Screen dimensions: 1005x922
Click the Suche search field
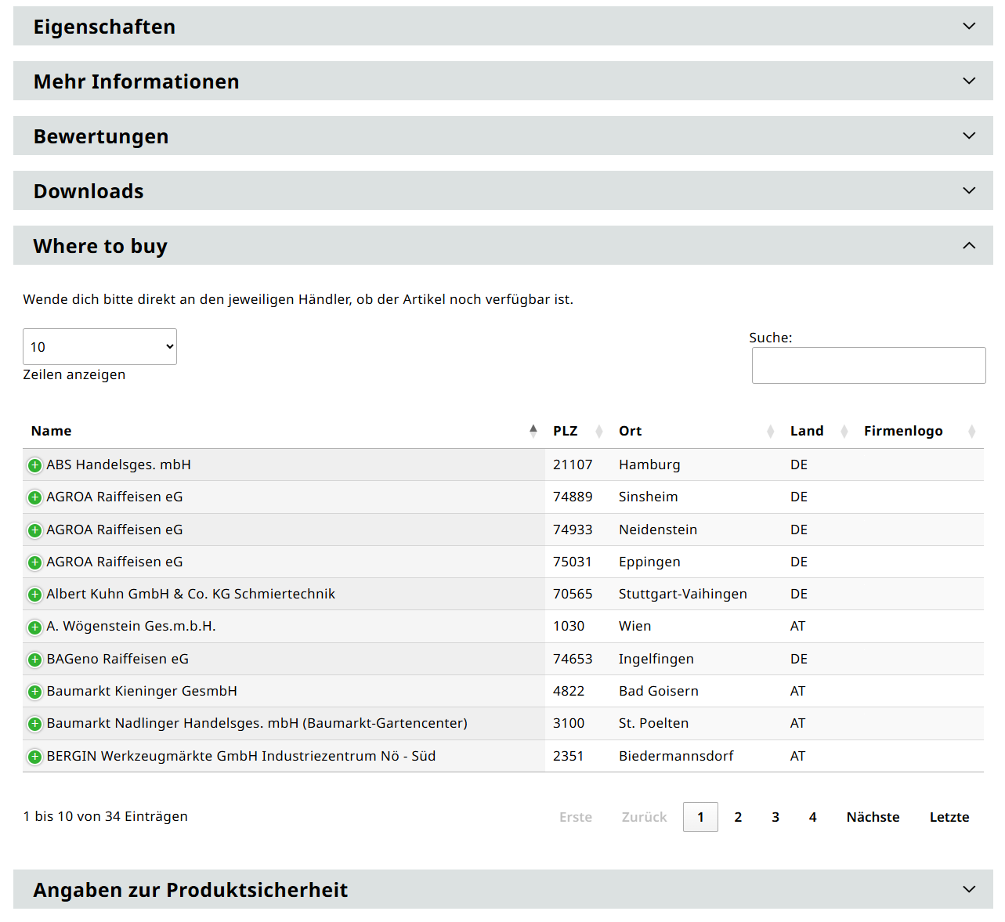tap(869, 365)
